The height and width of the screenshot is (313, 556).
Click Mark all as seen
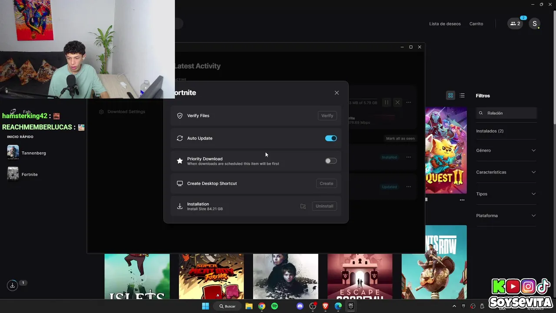pos(400,138)
